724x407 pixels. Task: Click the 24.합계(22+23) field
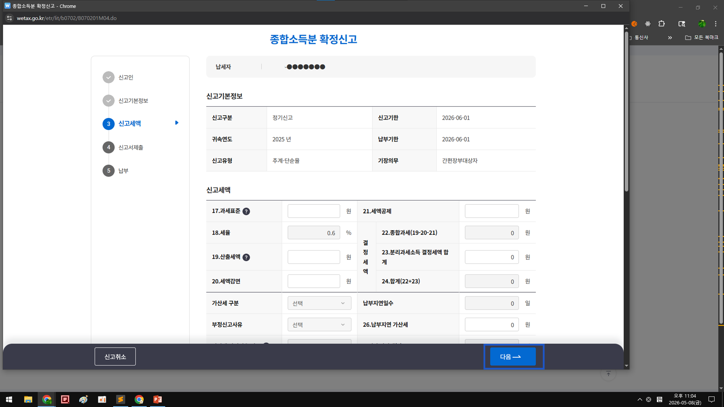point(492,281)
